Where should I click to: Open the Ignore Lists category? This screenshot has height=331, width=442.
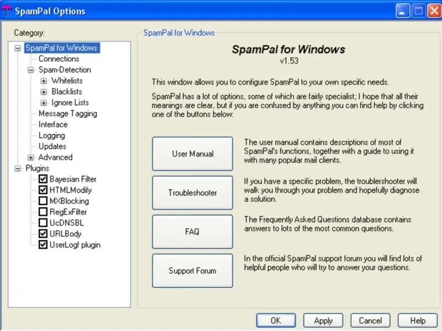[70, 103]
